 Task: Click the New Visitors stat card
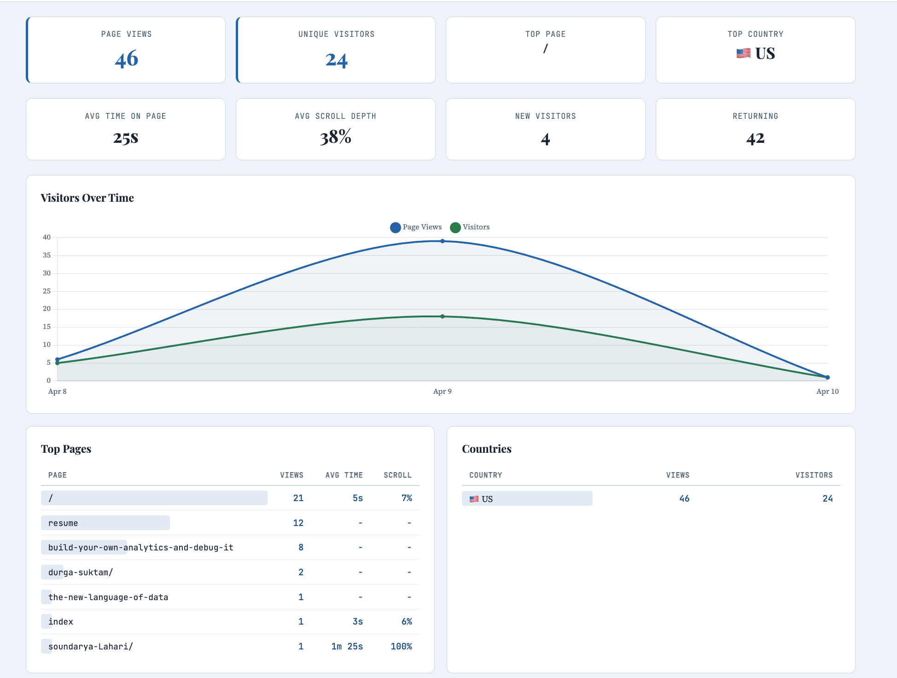545,129
